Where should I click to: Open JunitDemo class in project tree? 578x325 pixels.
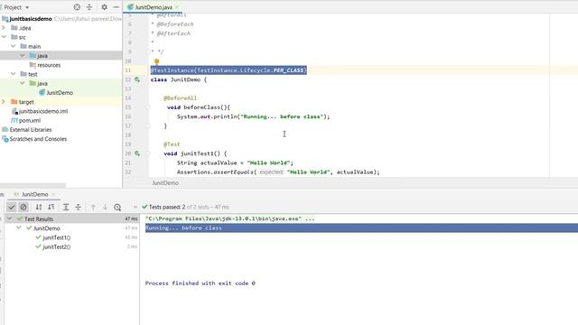[60, 92]
